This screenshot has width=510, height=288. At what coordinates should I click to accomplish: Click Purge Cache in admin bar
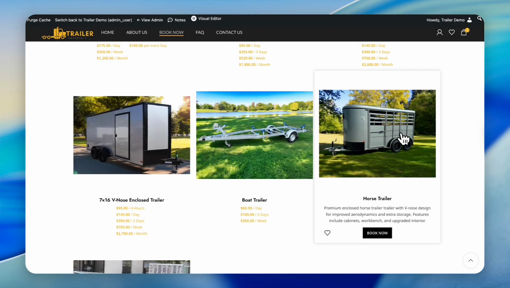tap(39, 20)
